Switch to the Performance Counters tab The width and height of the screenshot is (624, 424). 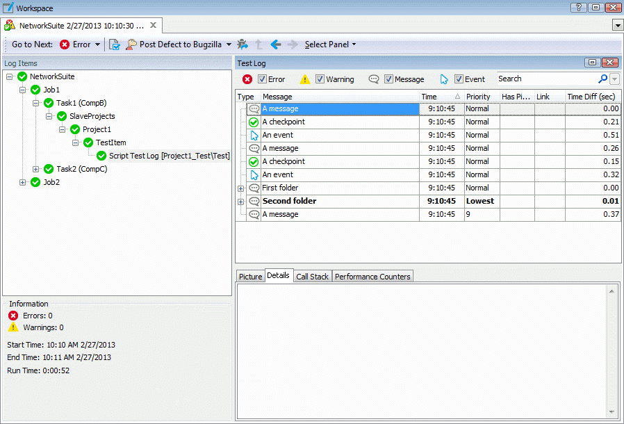372,277
